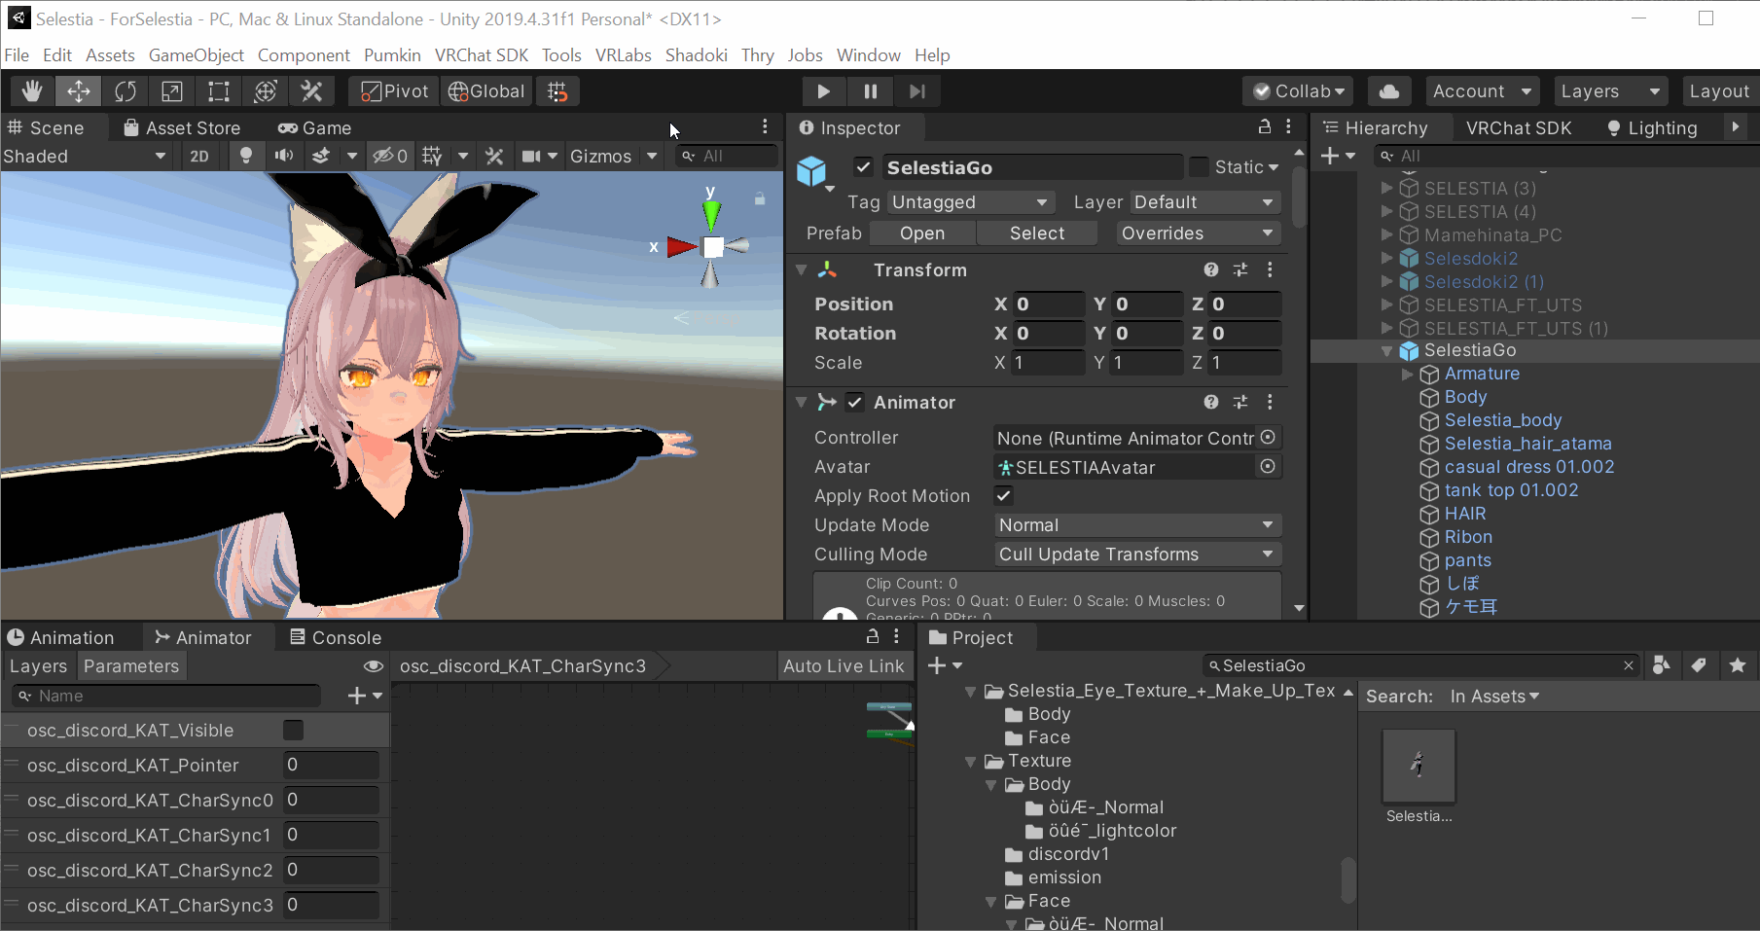
Task: Select the Rect tool
Action: (x=219, y=91)
